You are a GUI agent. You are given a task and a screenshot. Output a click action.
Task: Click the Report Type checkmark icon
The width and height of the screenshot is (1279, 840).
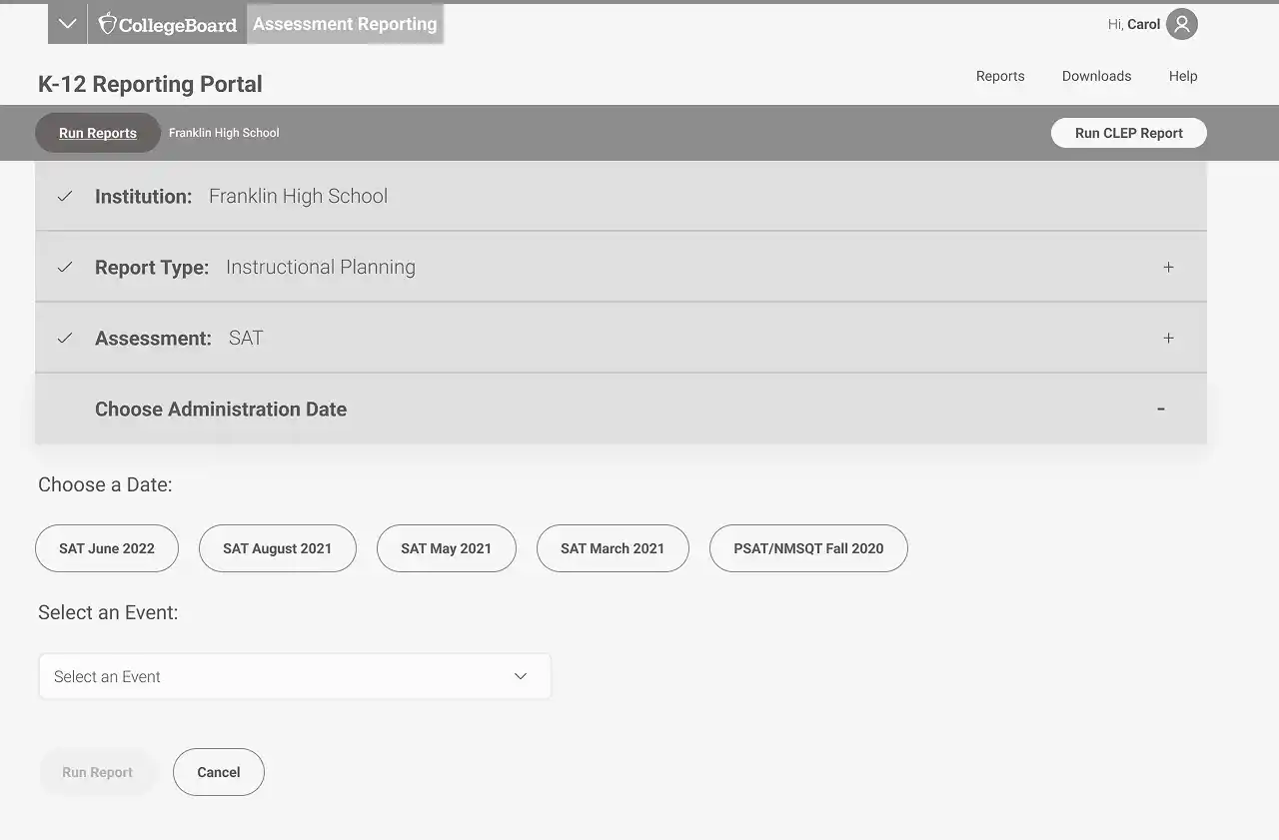tap(65, 268)
